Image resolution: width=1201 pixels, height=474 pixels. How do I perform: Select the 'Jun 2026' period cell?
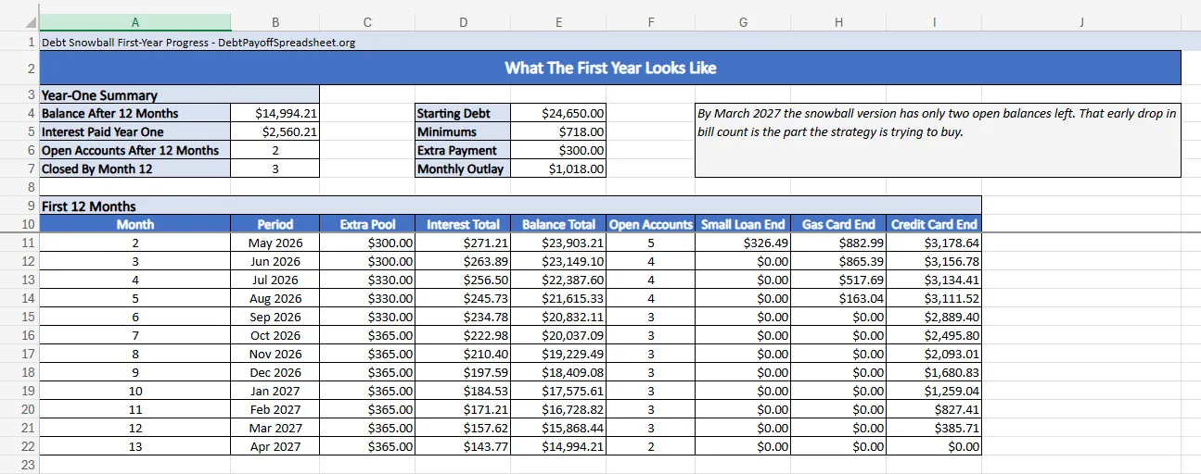[x=275, y=261]
